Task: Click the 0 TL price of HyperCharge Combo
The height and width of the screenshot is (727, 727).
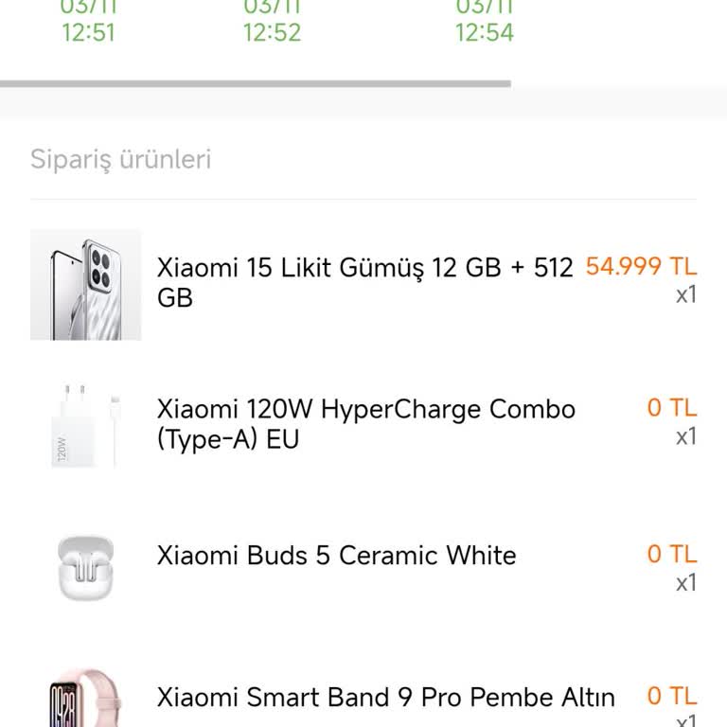Action: pos(671,408)
